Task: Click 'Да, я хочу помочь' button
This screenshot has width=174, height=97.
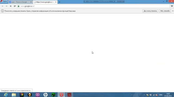Action: point(150,11)
